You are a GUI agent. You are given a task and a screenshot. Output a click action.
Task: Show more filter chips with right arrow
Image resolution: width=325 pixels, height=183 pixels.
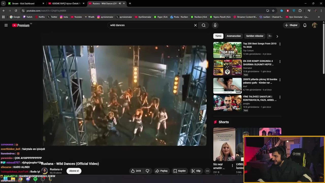coord(277,36)
